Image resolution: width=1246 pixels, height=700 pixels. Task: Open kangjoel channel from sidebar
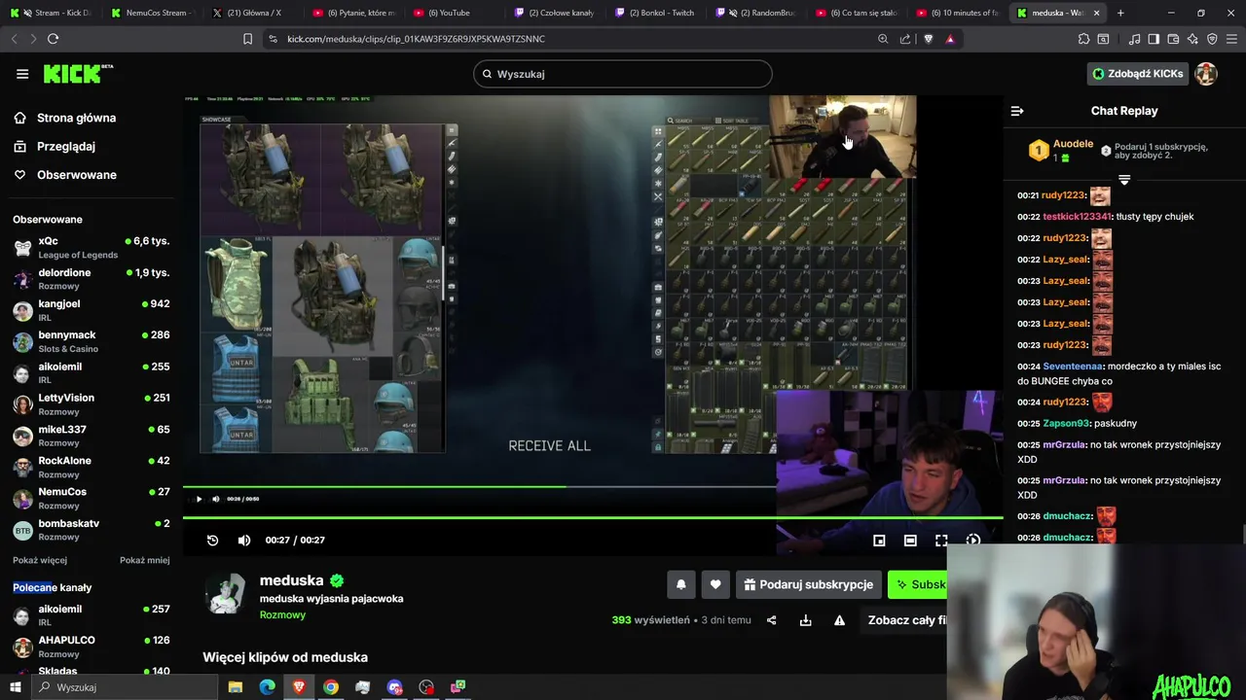[92, 310]
